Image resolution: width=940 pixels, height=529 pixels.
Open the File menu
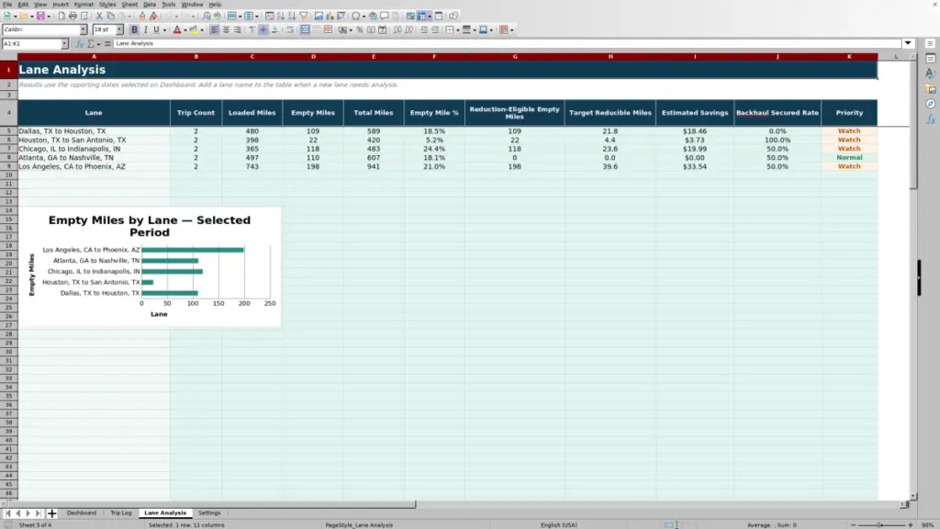pos(7,5)
